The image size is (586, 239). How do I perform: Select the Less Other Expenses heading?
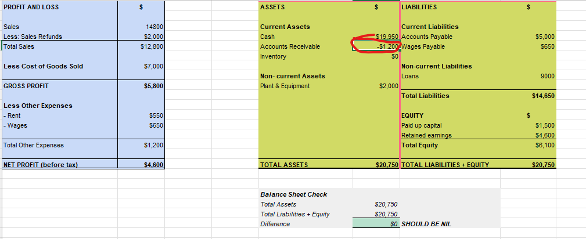tap(38, 106)
